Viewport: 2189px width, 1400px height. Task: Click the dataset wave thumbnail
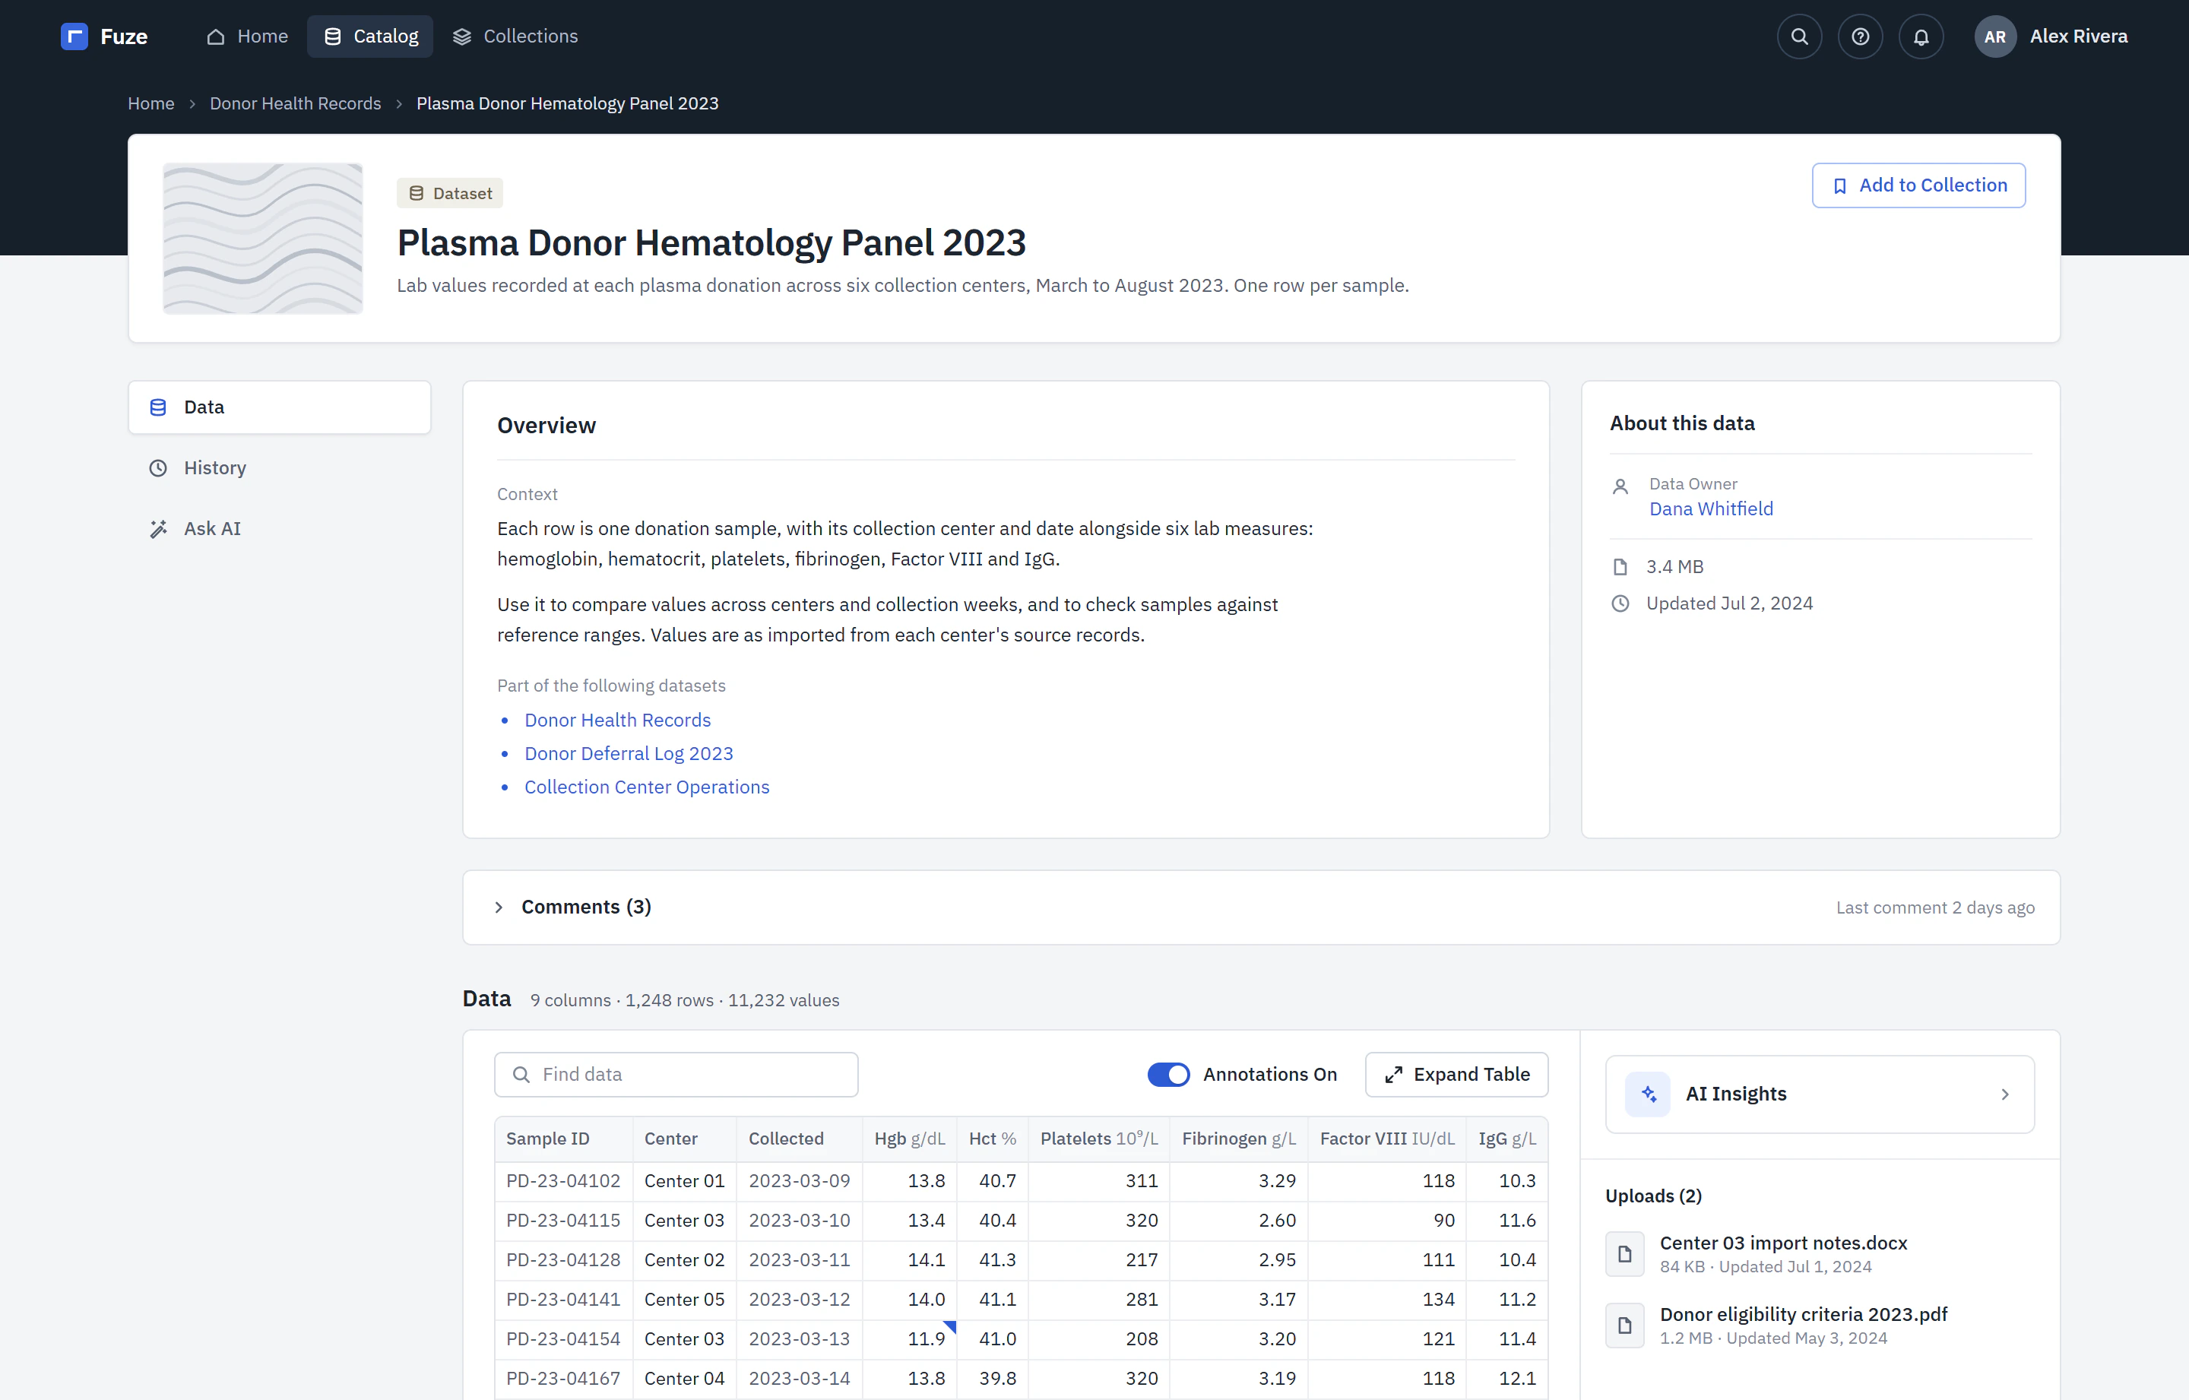(x=263, y=238)
